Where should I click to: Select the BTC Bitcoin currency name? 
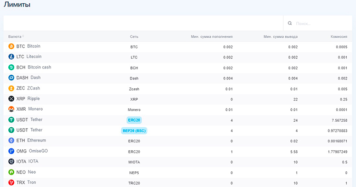click(28, 46)
